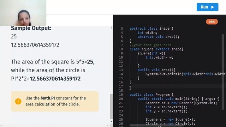Click the bold PI*2*2 result 12.566370614359172

(55, 79)
